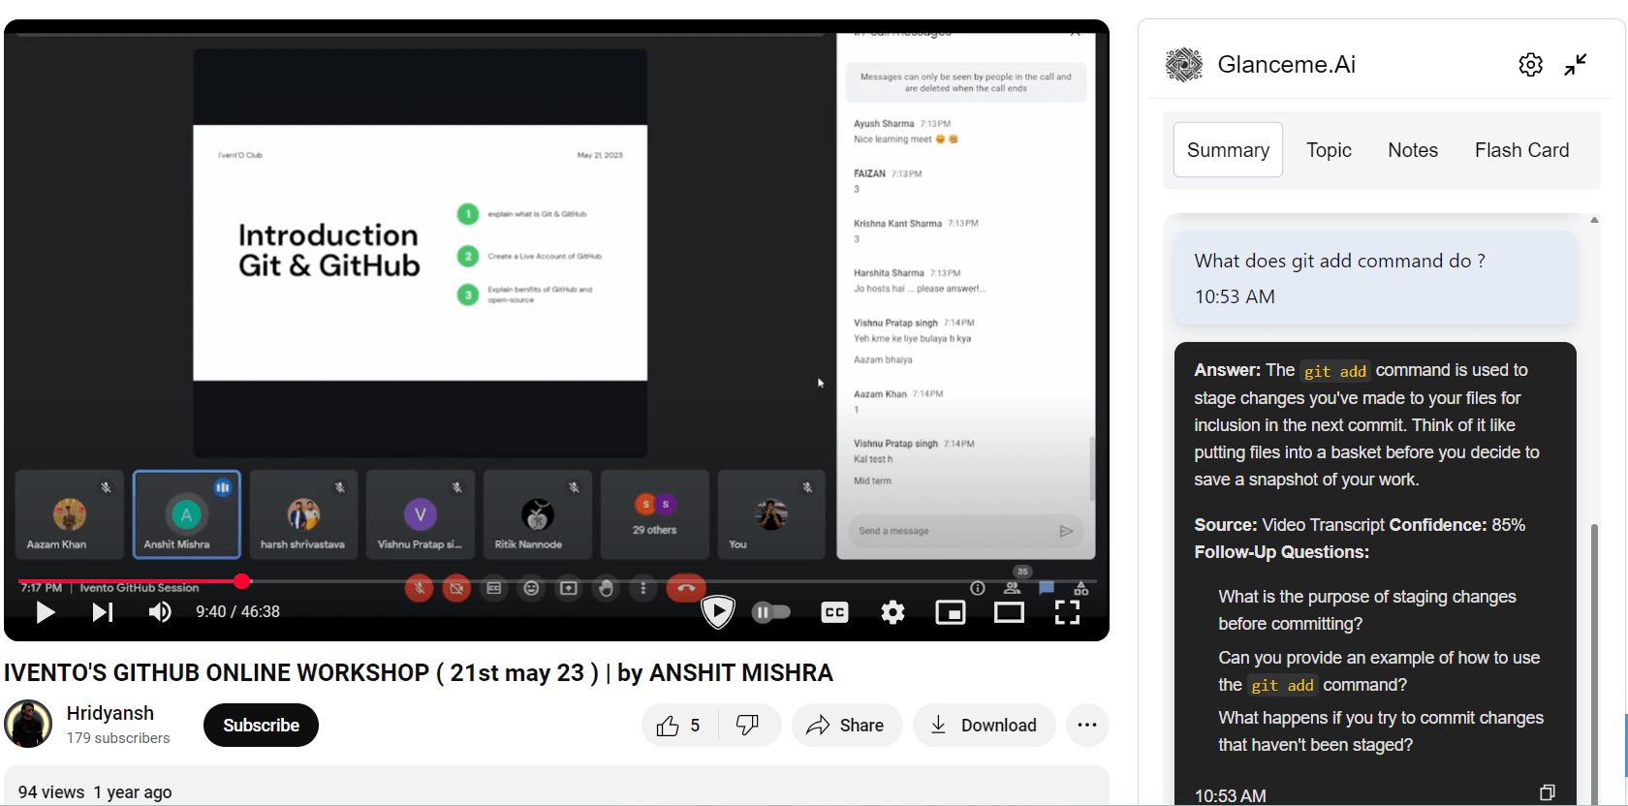Click the Glanceme chat scrollbar thumb

pos(1594,664)
